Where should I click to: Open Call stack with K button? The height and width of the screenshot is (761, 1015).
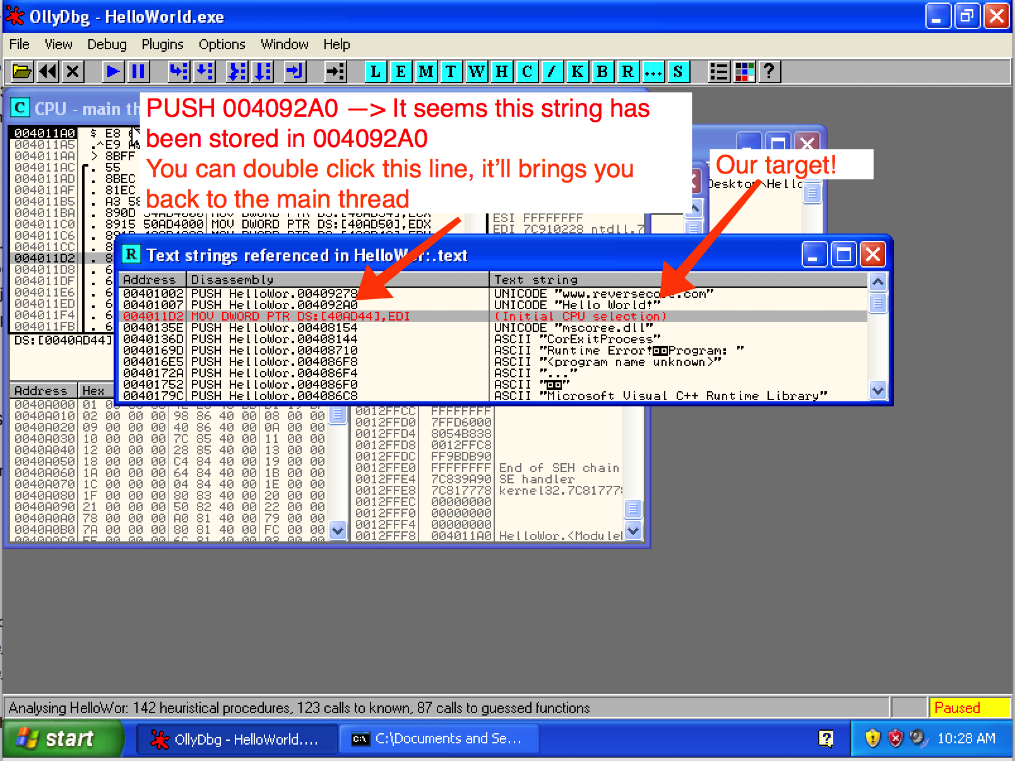(x=578, y=71)
